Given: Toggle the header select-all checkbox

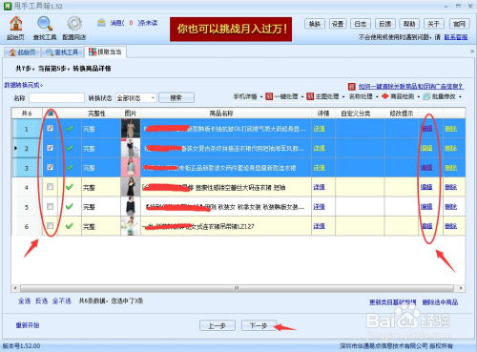Looking at the screenshot, I should [51, 114].
